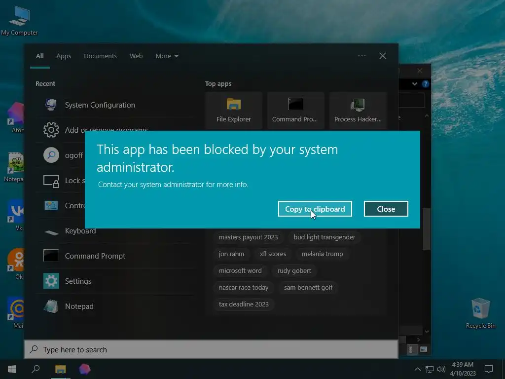
Task: Expand the ribbon chevron in background window
Action: pyautogui.click(x=414, y=84)
